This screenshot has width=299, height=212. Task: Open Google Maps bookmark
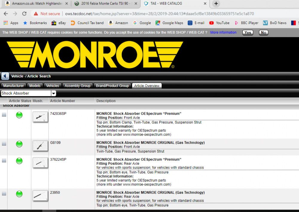pyautogui.click(x=169, y=23)
